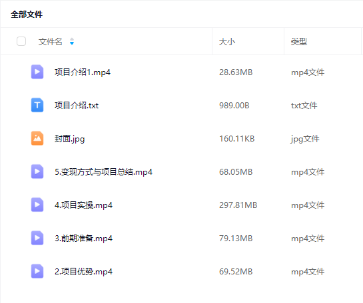This screenshot has height=303, width=363.
Task: Click video icon of 5.变现方式与项目总结.mp4
Action: (x=37, y=171)
